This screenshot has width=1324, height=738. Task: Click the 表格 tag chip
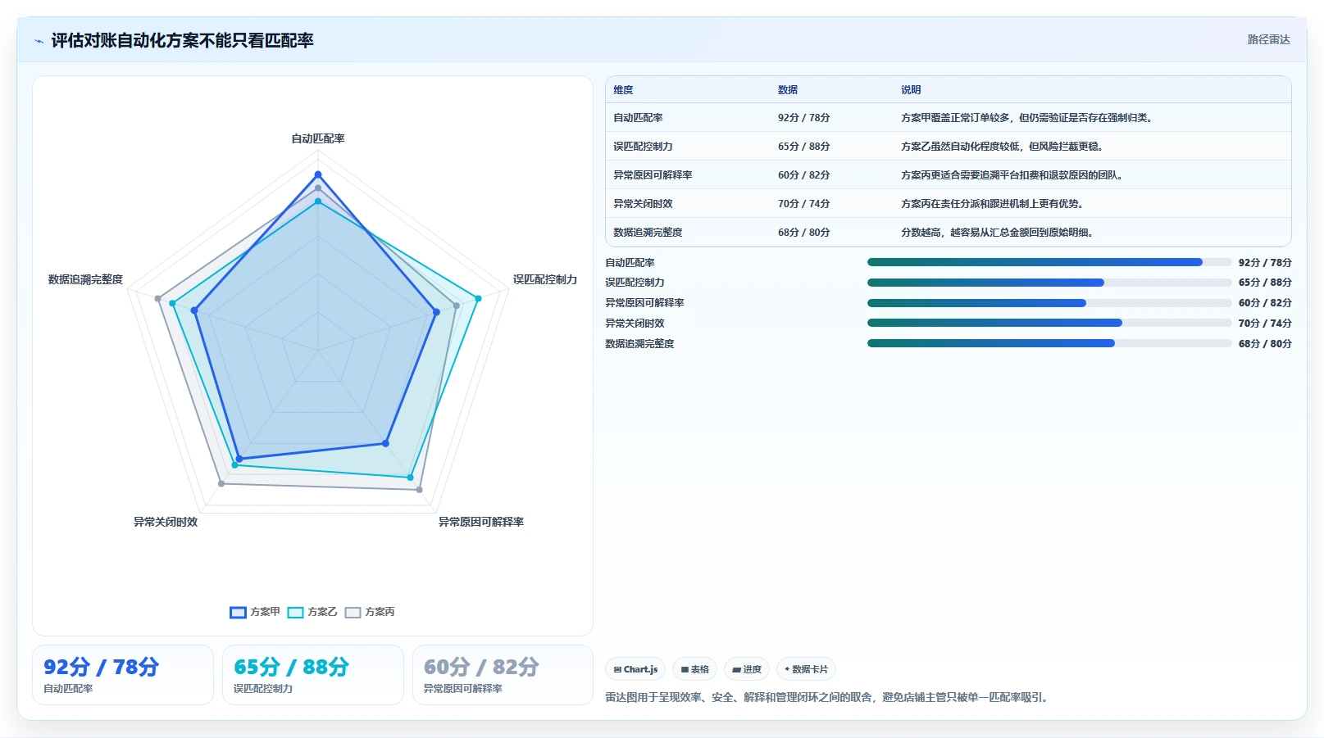[x=694, y=669]
